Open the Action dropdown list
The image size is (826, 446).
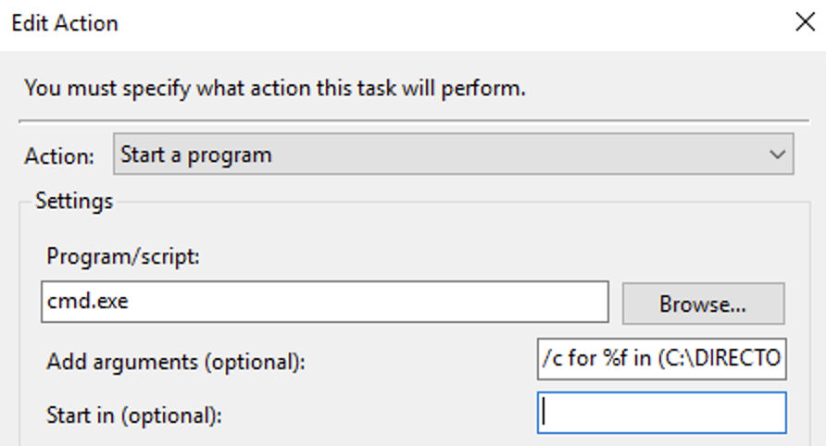click(453, 155)
